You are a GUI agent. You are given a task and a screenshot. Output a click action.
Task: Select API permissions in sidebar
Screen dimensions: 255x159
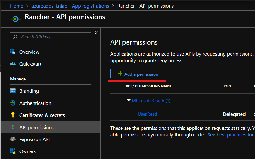[51, 127]
